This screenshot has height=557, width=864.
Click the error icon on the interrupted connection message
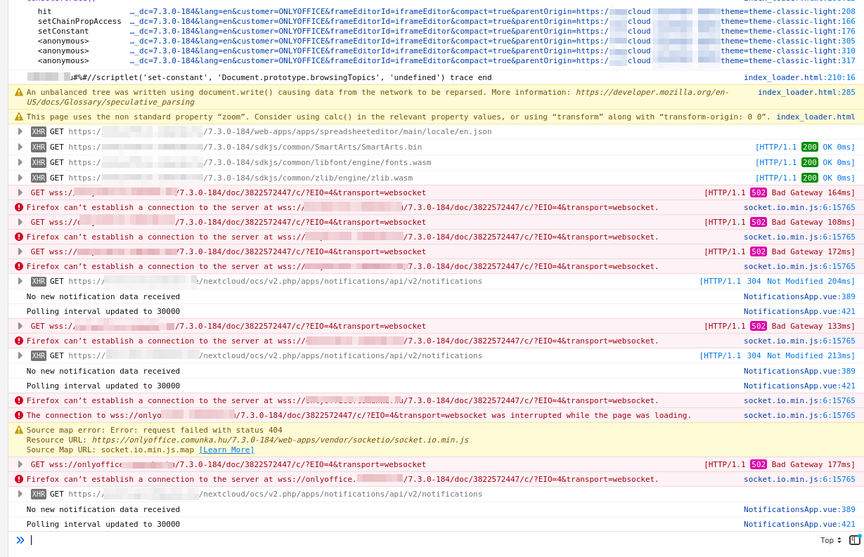(x=20, y=415)
